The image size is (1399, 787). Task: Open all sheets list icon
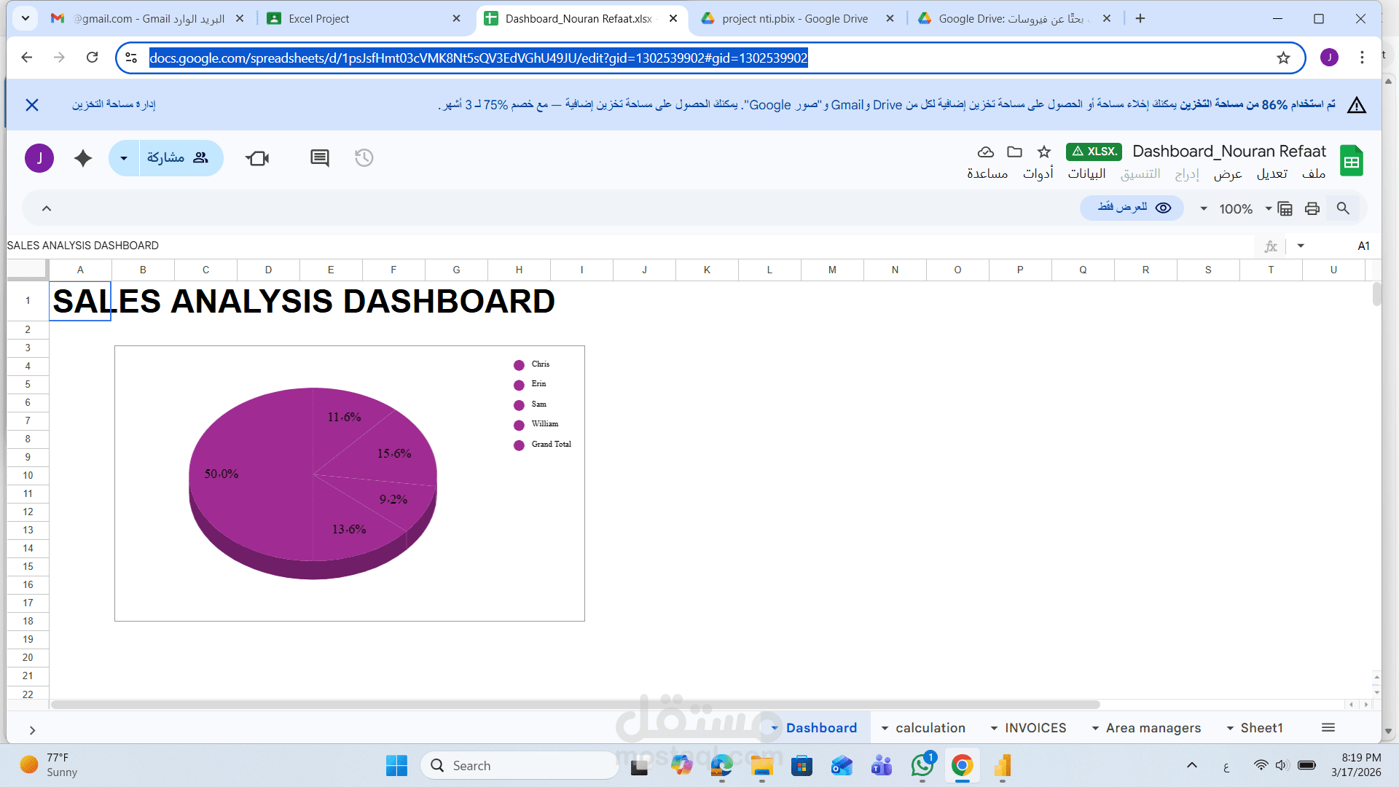(1328, 728)
